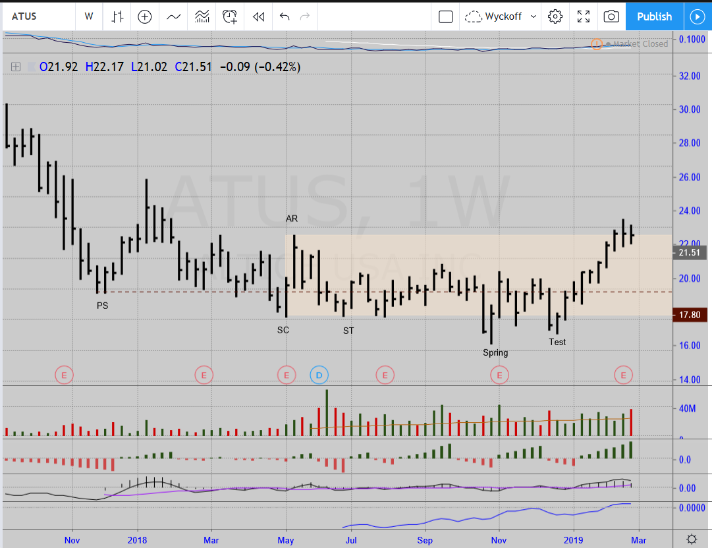Click the orange Market Closed status indicator

(596, 44)
